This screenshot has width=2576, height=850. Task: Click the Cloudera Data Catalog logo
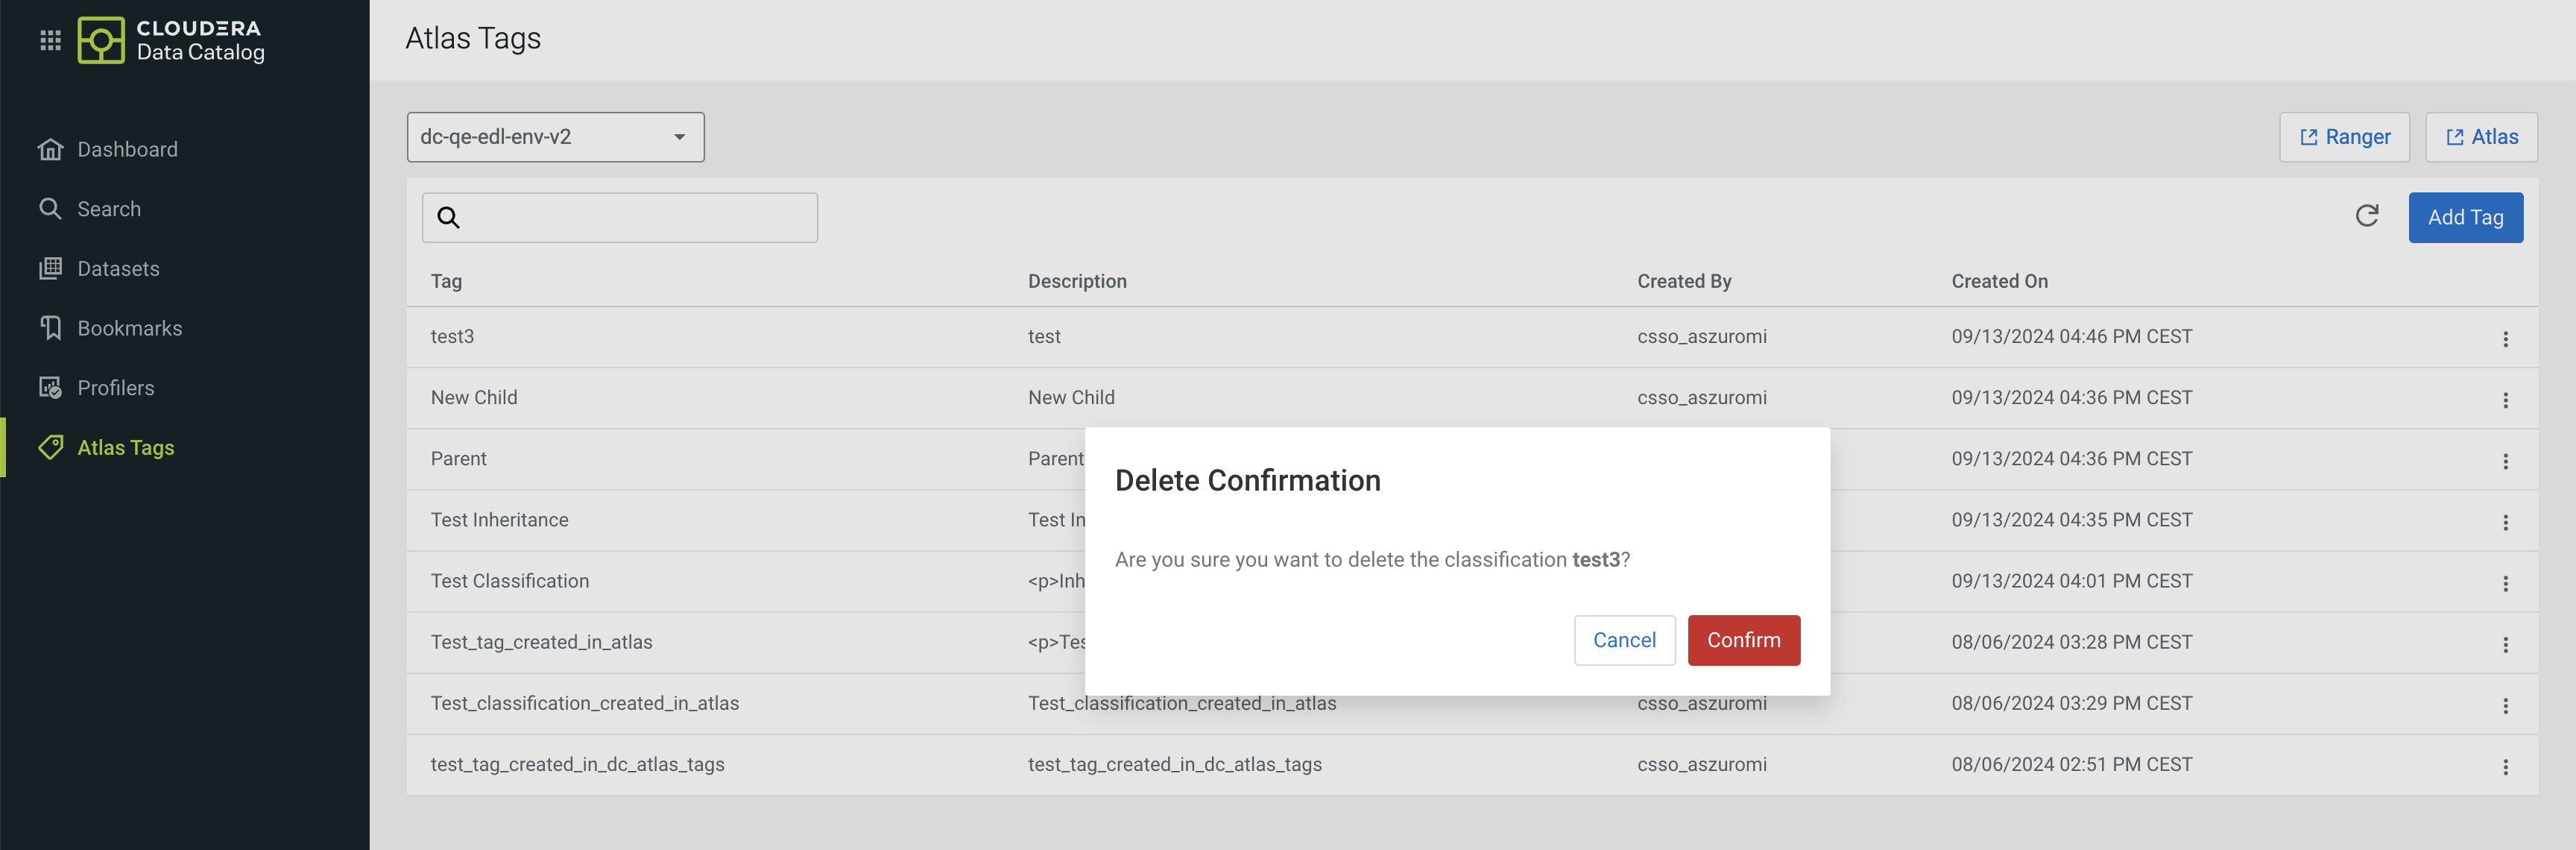click(171, 40)
